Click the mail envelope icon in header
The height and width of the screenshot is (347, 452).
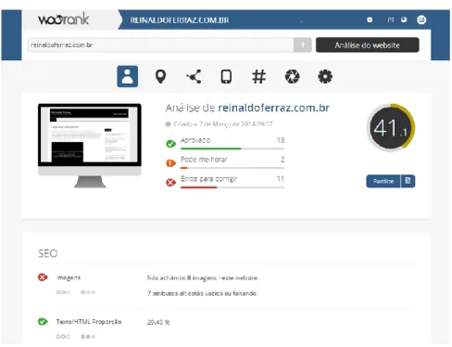click(x=421, y=19)
